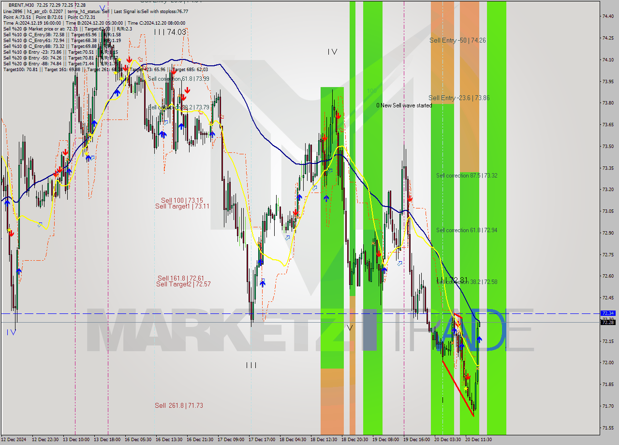Click 'Sell correction 61.8 | 73.99' label

pyautogui.click(x=178, y=79)
